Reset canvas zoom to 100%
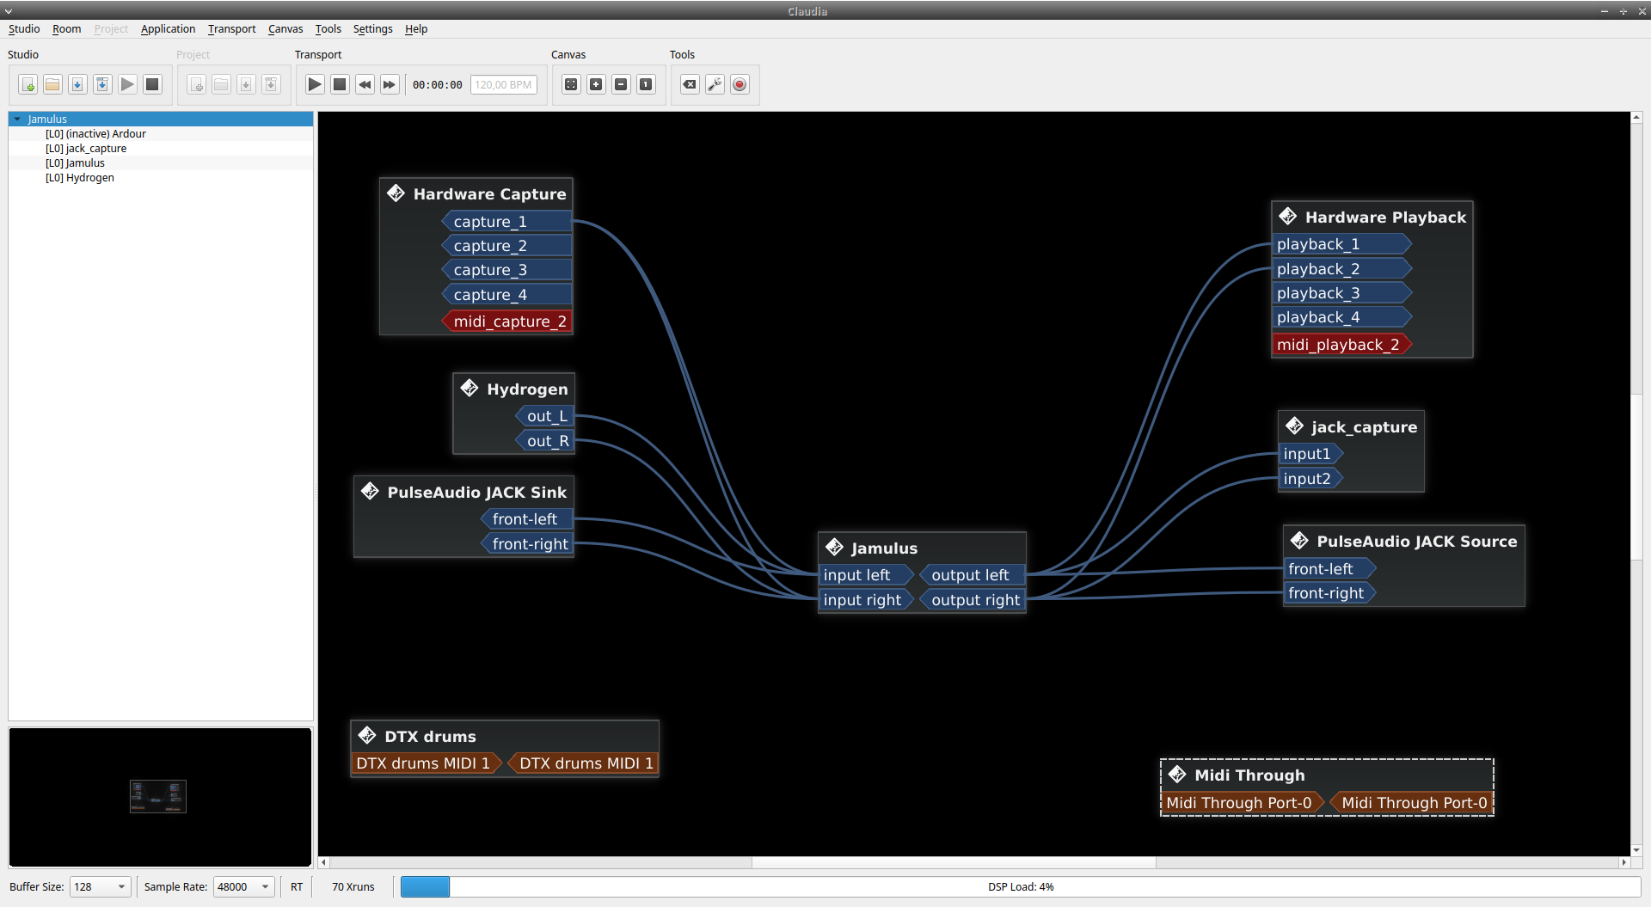Viewport: 1651px width, 907px height. click(646, 84)
